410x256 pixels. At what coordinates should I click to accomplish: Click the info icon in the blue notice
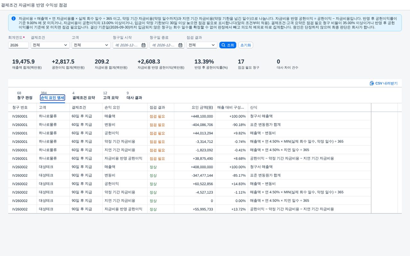click(x=13, y=19)
